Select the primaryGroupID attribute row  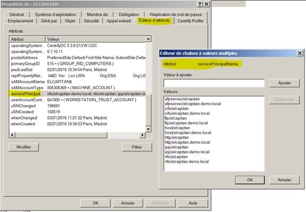(77, 64)
